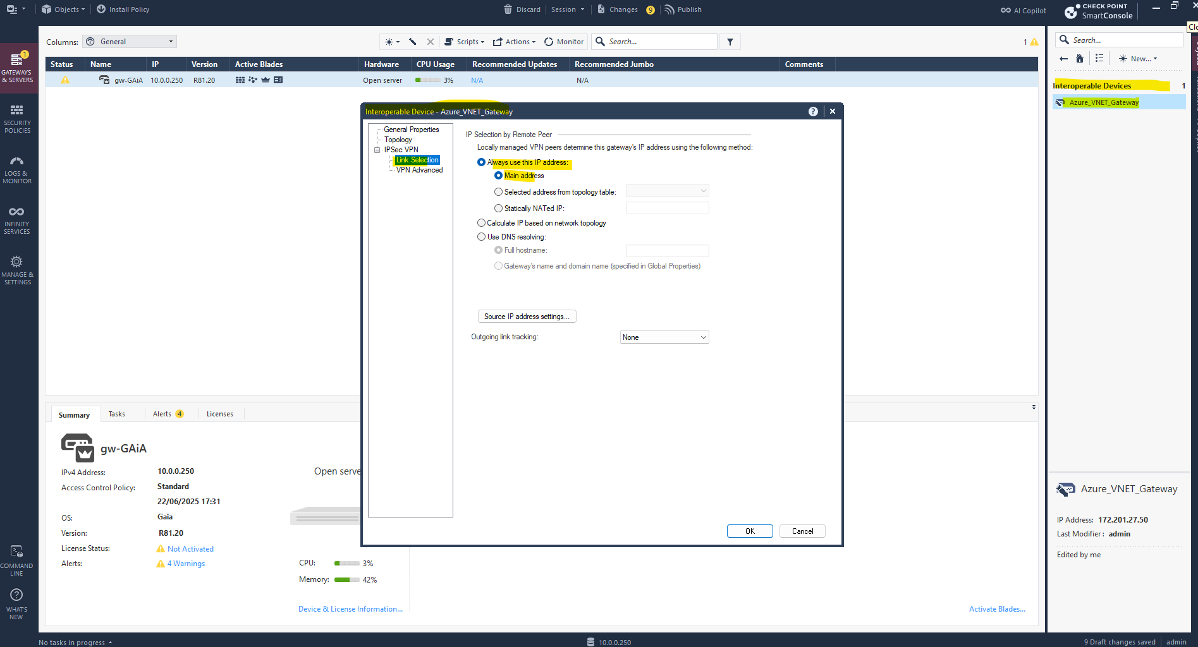Click the new object star icon
Screen dimensions: 1198x647
point(392,42)
